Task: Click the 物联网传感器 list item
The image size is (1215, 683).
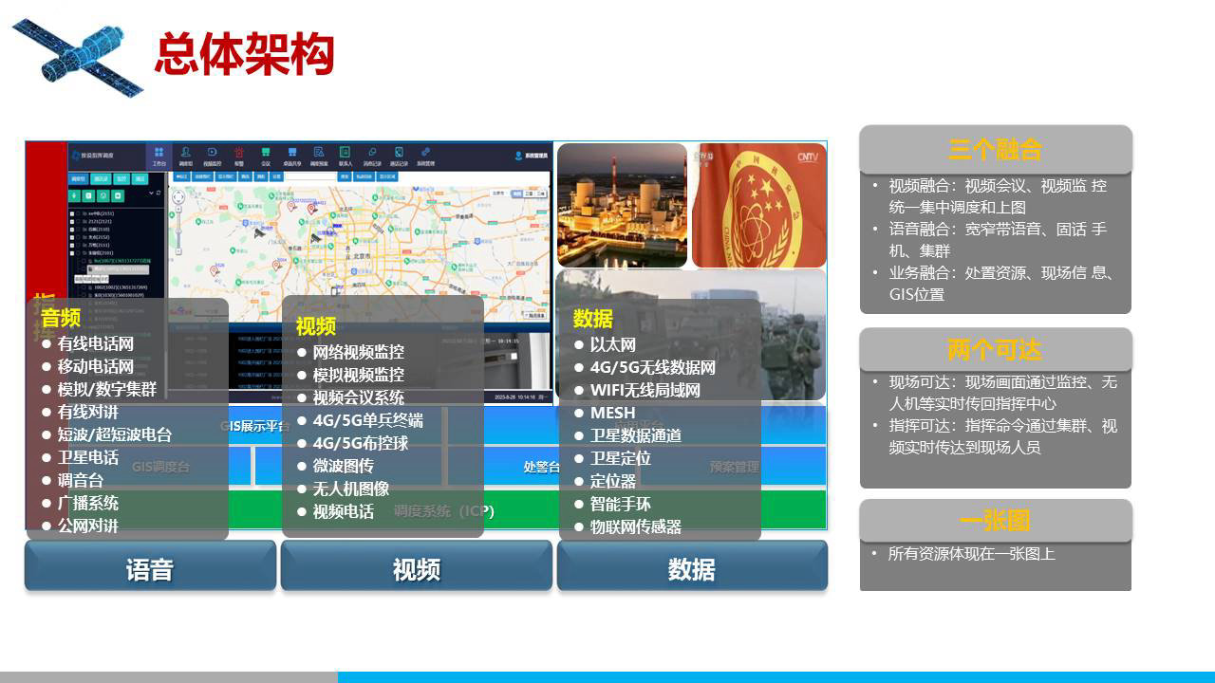Action: (x=636, y=526)
